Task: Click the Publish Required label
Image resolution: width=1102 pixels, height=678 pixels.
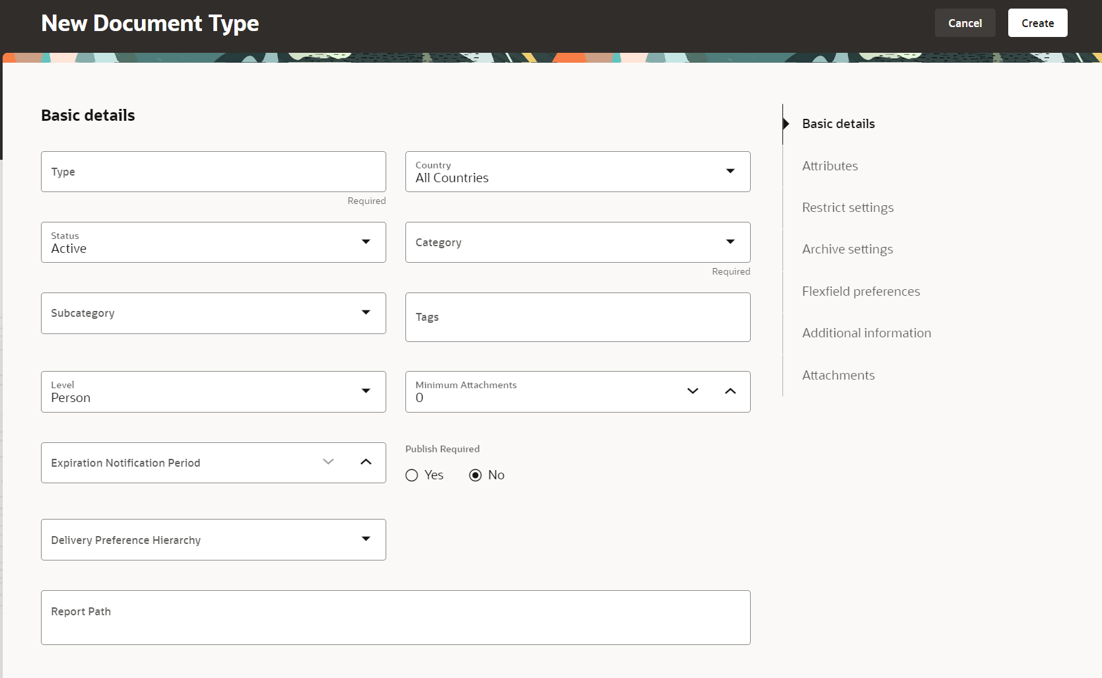Action: [x=442, y=449]
